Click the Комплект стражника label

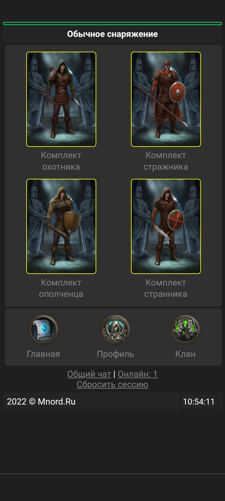point(166,161)
